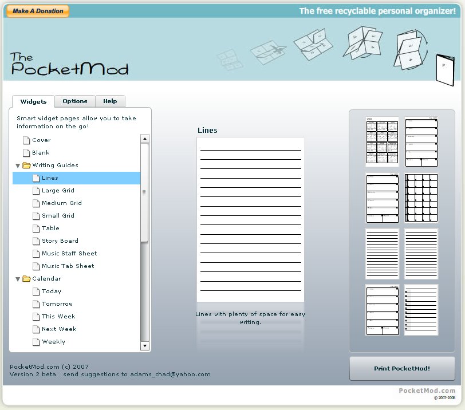Click the widget list scrollbar thumb
This screenshot has height=410, width=465.
[144, 192]
